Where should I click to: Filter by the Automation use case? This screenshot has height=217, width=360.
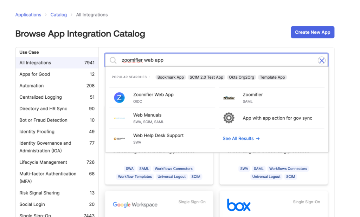[57, 86]
